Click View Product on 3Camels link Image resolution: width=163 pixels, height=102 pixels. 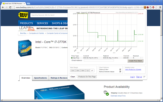tap(133, 70)
